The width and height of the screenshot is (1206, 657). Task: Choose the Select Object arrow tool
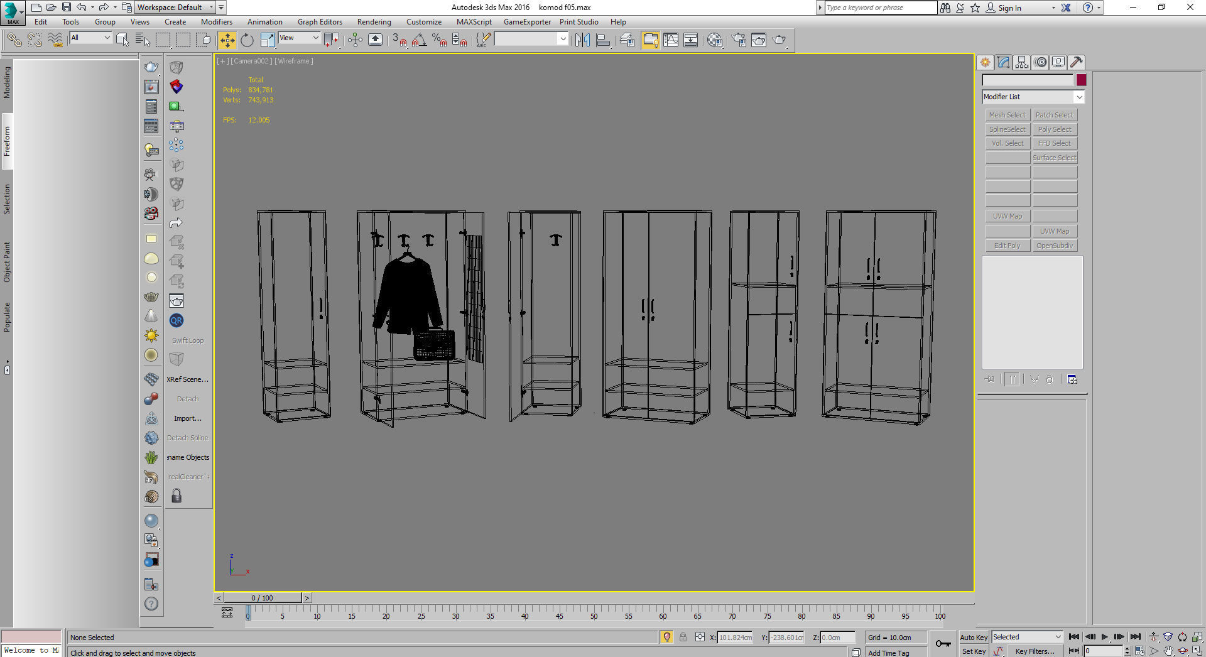[x=122, y=40]
